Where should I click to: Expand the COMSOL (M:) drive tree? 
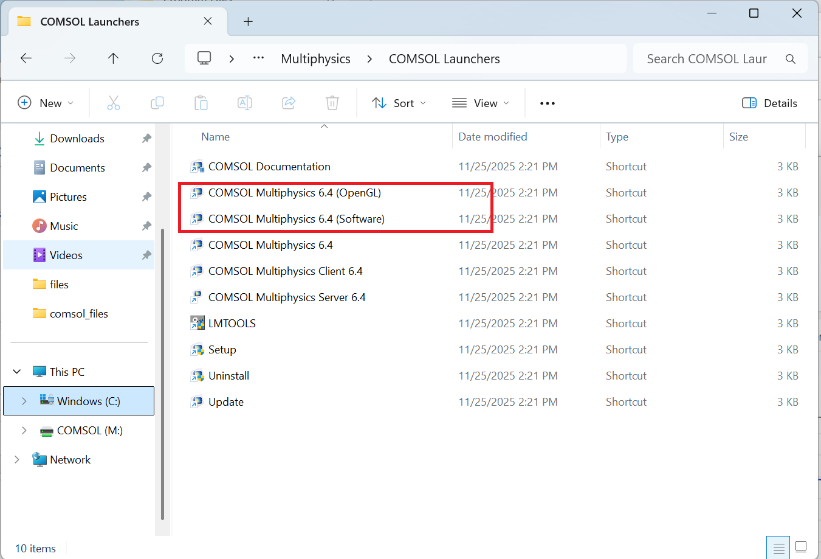point(24,431)
